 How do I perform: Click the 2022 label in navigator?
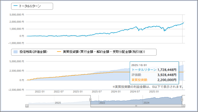click(102, 102)
